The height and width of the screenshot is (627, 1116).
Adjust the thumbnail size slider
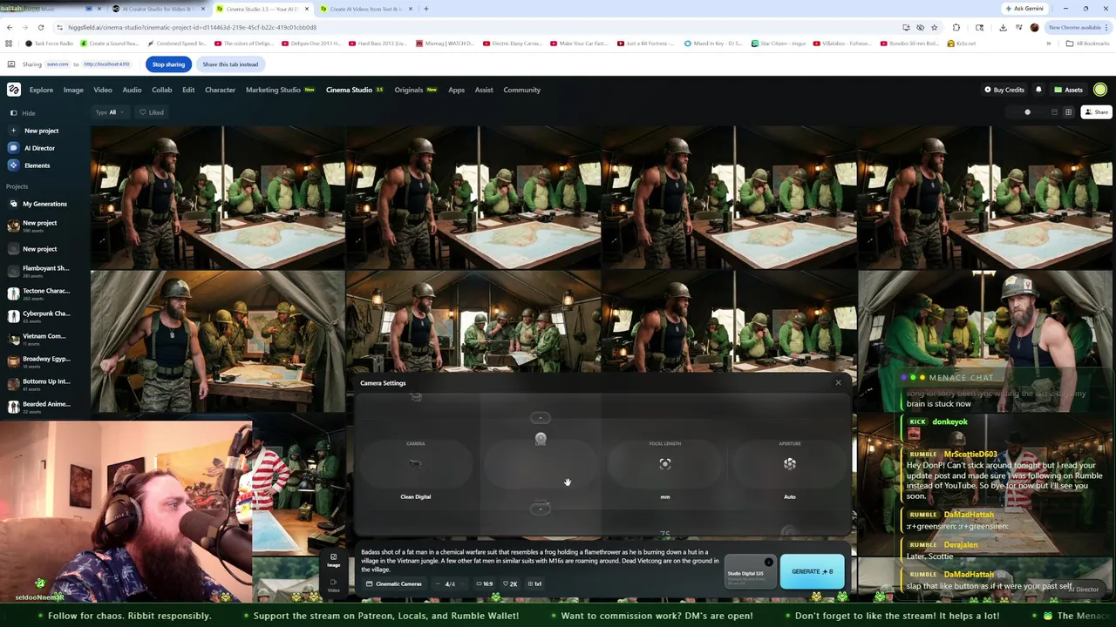coord(1027,112)
